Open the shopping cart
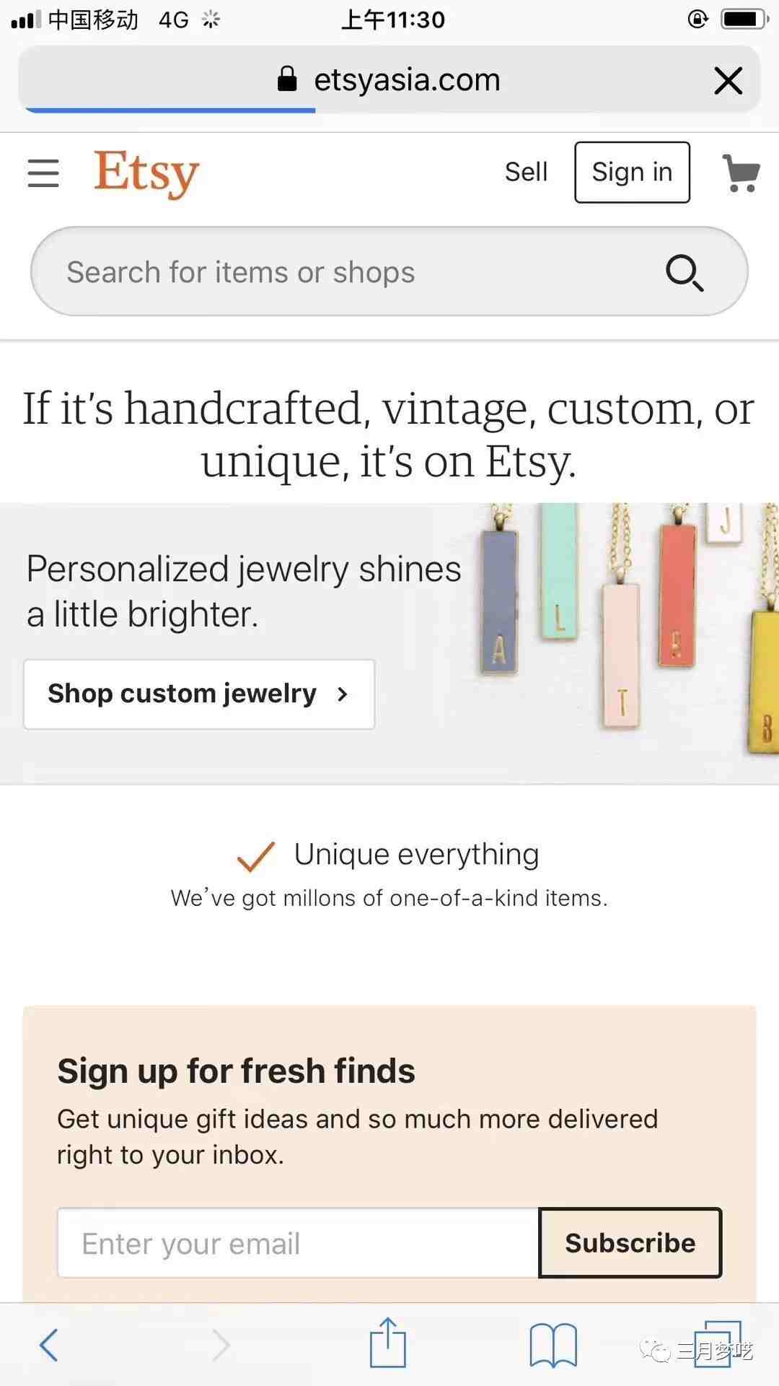This screenshot has height=1386, width=779. pos(741,173)
